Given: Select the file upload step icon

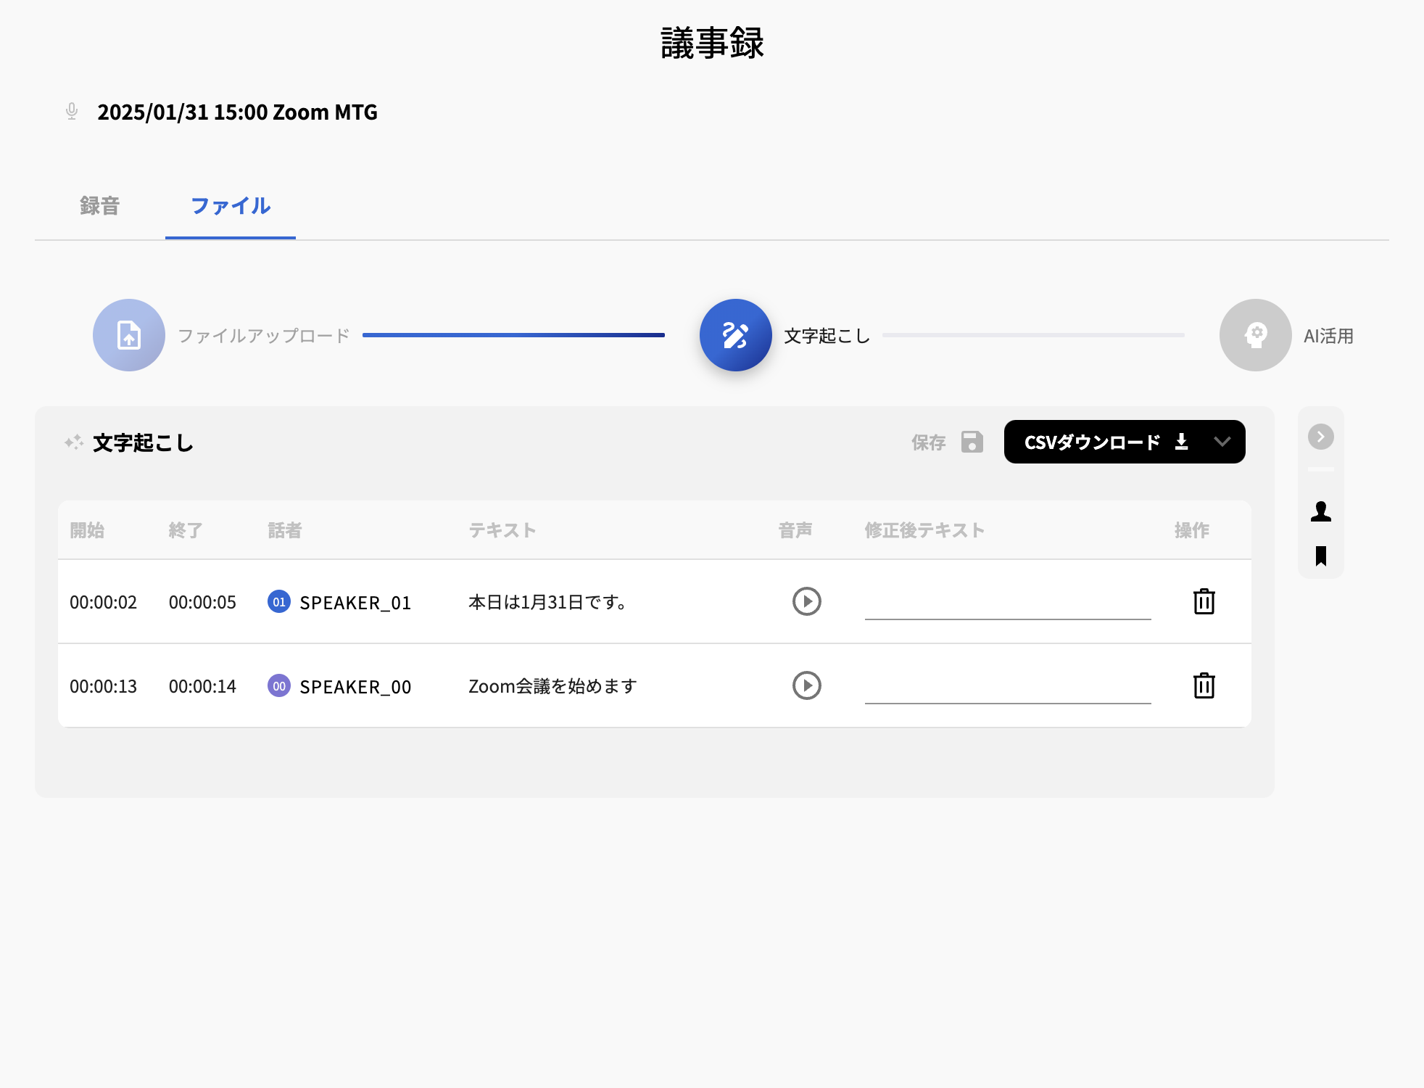Looking at the screenshot, I should point(128,335).
